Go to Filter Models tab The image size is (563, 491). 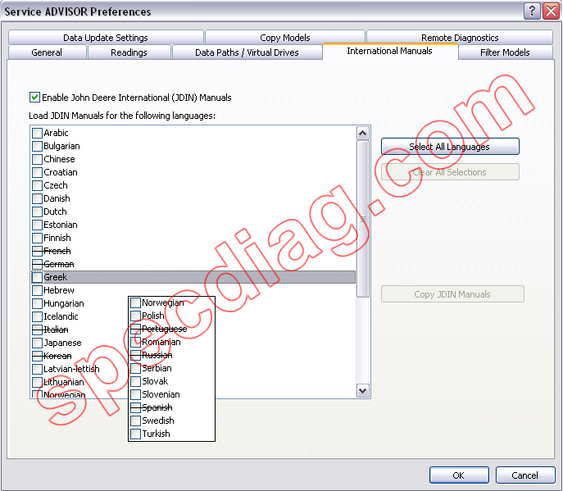(505, 52)
